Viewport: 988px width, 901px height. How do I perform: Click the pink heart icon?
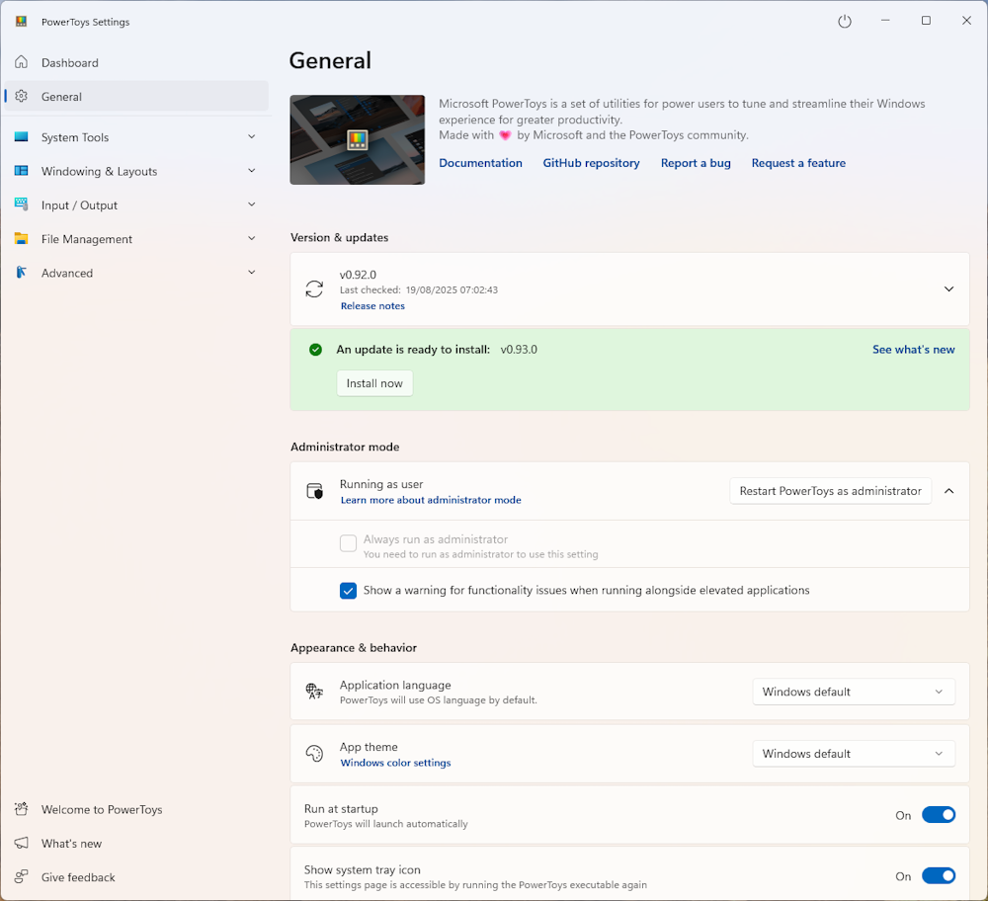(505, 135)
